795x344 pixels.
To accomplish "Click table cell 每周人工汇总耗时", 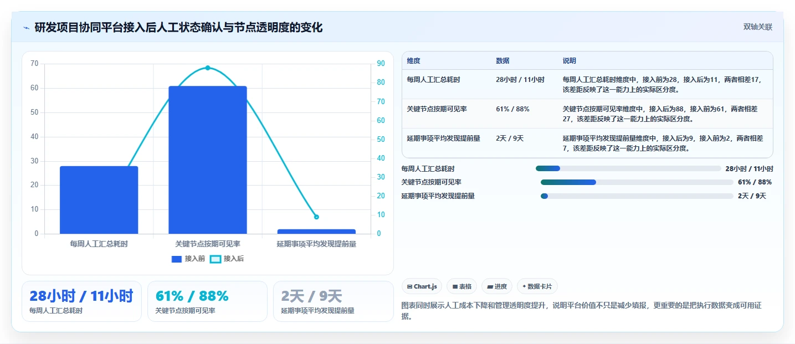I will (x=433, y=80).
